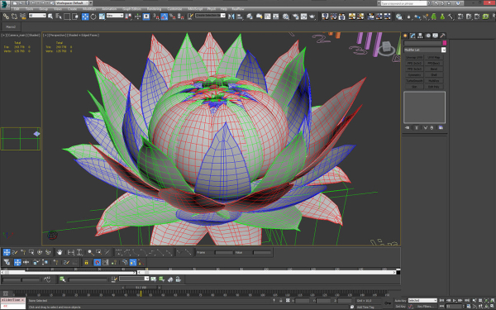Open the Select by Name dialog

pyautogui.click(x=59, y=17)
